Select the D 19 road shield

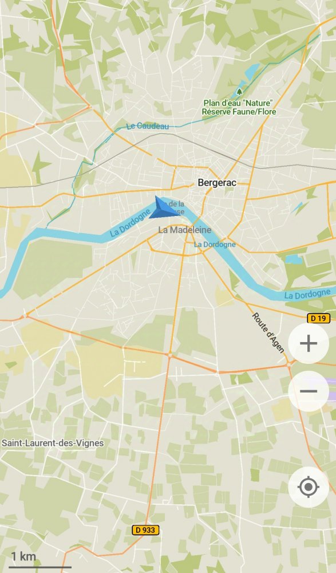coord(318,318)
